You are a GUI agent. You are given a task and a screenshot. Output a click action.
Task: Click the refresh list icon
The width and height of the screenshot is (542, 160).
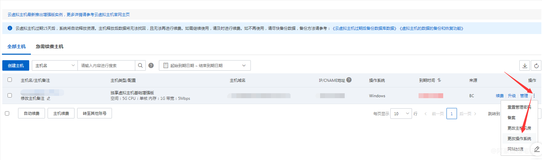coord(536,66)
